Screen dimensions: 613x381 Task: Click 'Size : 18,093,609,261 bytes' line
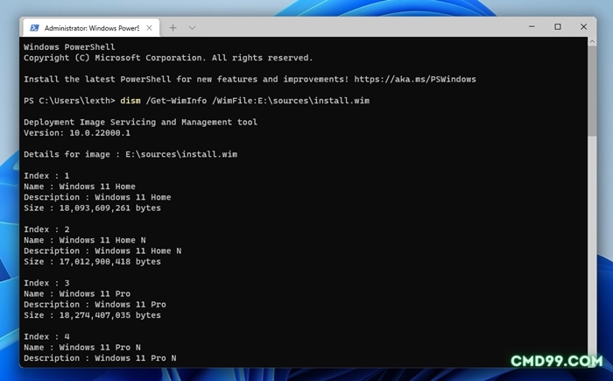click(92, 208)
